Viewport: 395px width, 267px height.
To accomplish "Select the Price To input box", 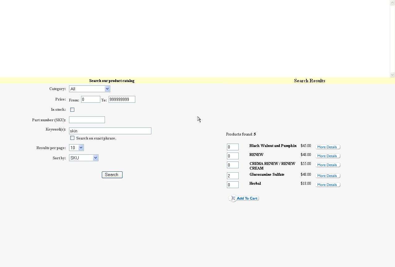I will pyautogui.click(x=122, y=99).
